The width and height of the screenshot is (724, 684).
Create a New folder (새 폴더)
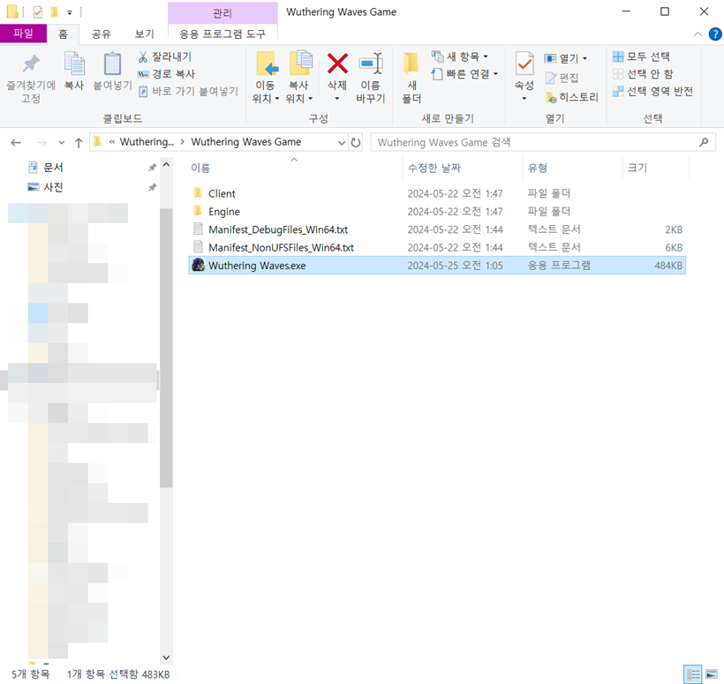(x=411, y=77)
